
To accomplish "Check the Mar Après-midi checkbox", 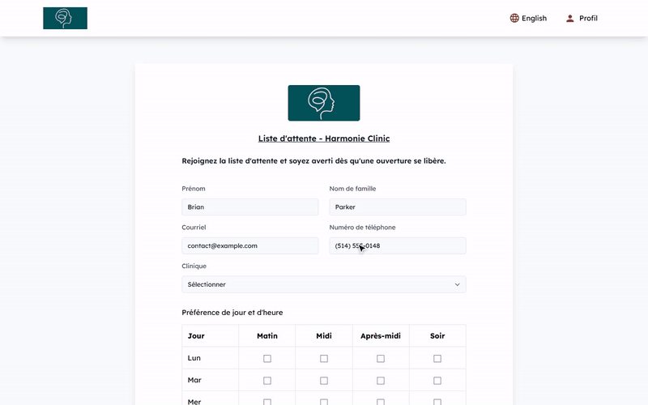I will coord(381,381).
